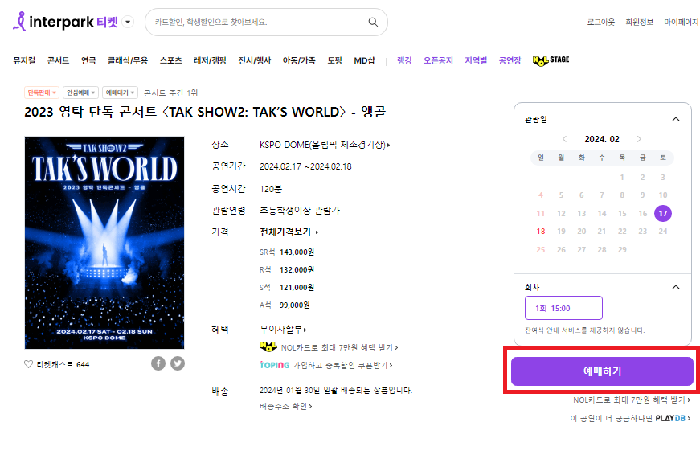Open 무이자할부 benefit details
This screenshot has width=700, height=451.
[x=283, y=329]
